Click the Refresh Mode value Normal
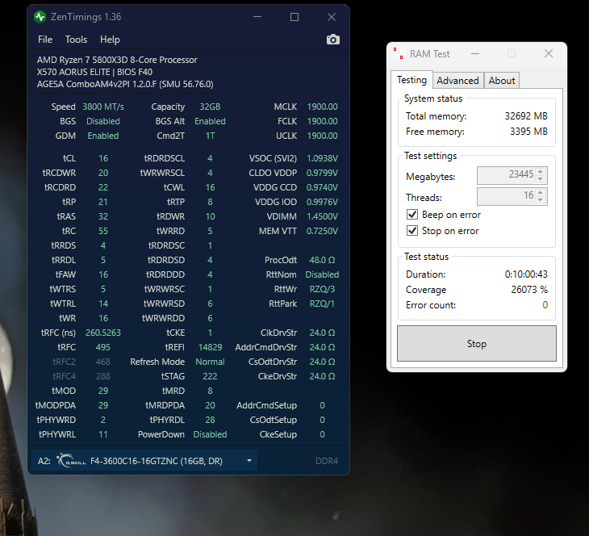The image size is (589, 536). [210, 362]
